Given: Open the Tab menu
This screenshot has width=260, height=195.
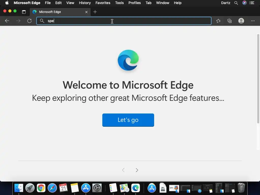Looking at the screenshot, I should [x=148, y=3].
